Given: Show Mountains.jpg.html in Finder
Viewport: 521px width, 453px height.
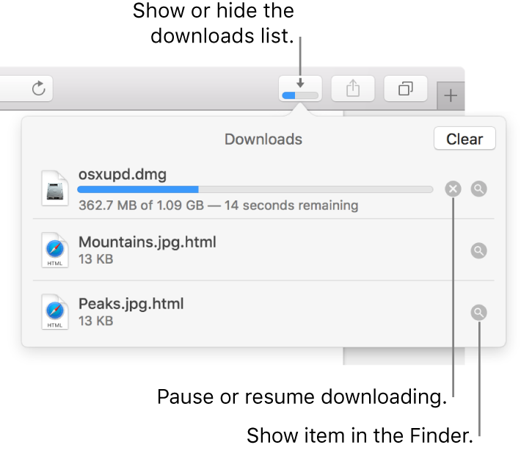Looking at the screenshot, I should tap(478, 251).
